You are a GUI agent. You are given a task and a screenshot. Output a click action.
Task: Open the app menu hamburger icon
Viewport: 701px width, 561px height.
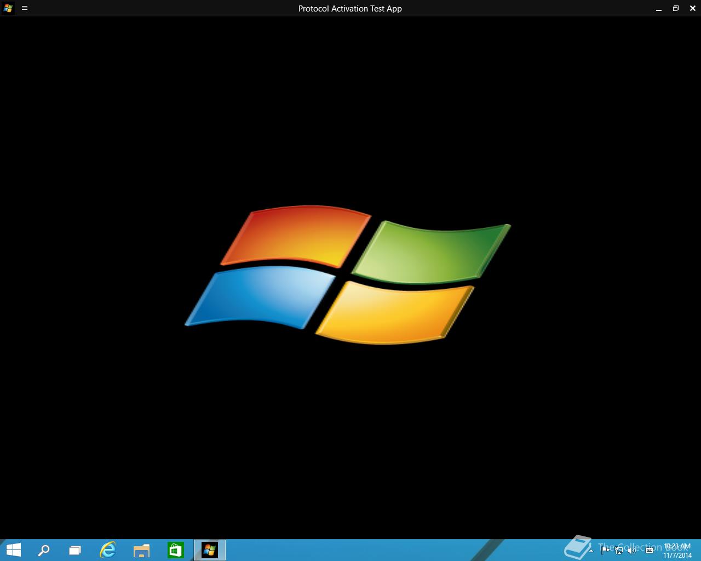[25, 8]
